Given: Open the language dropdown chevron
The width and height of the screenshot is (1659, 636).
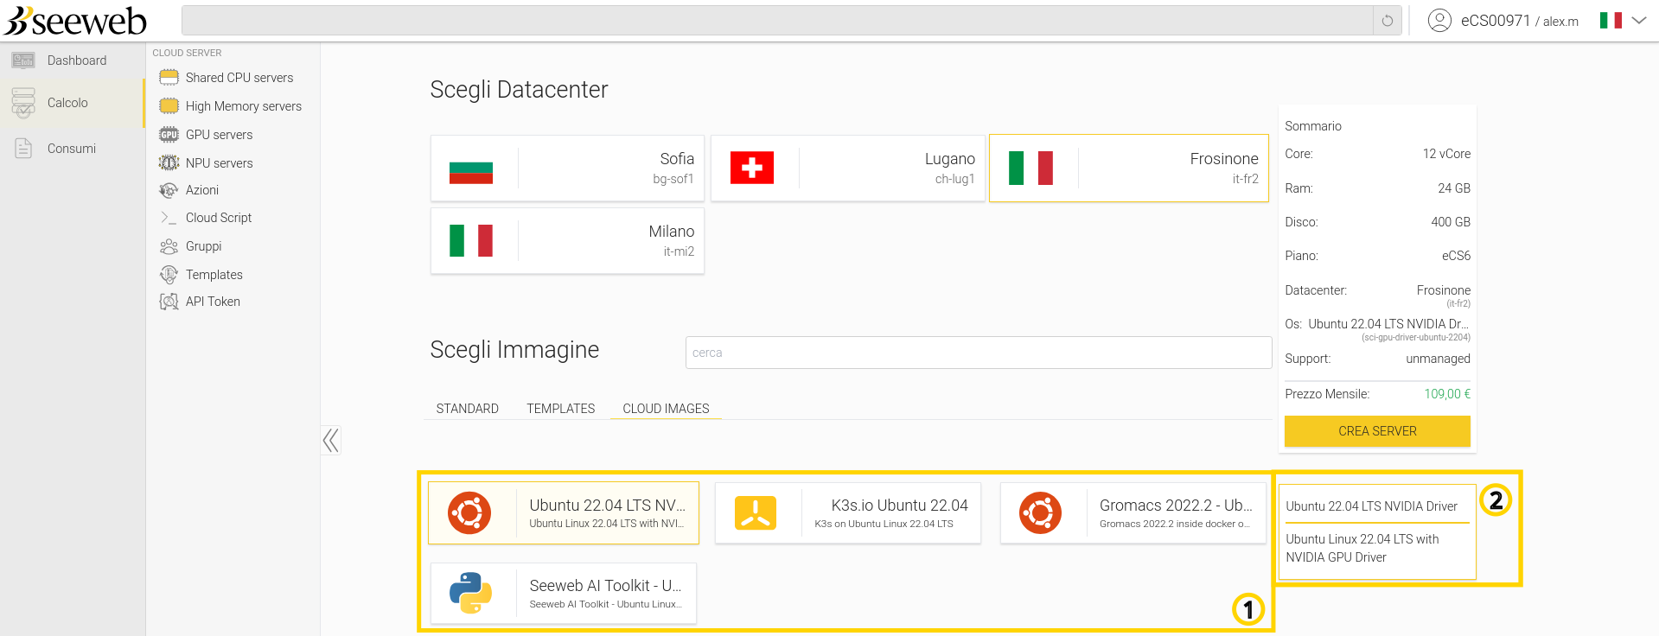Looking at the screenshot, I should pos(1639,21).
